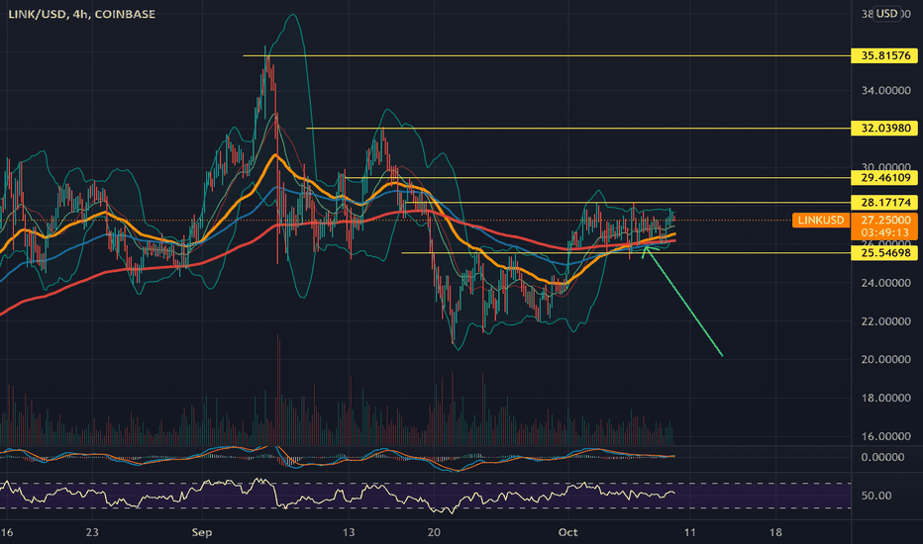Click the current price label 27.25000
923x544 pixels.
click(885, 220)
